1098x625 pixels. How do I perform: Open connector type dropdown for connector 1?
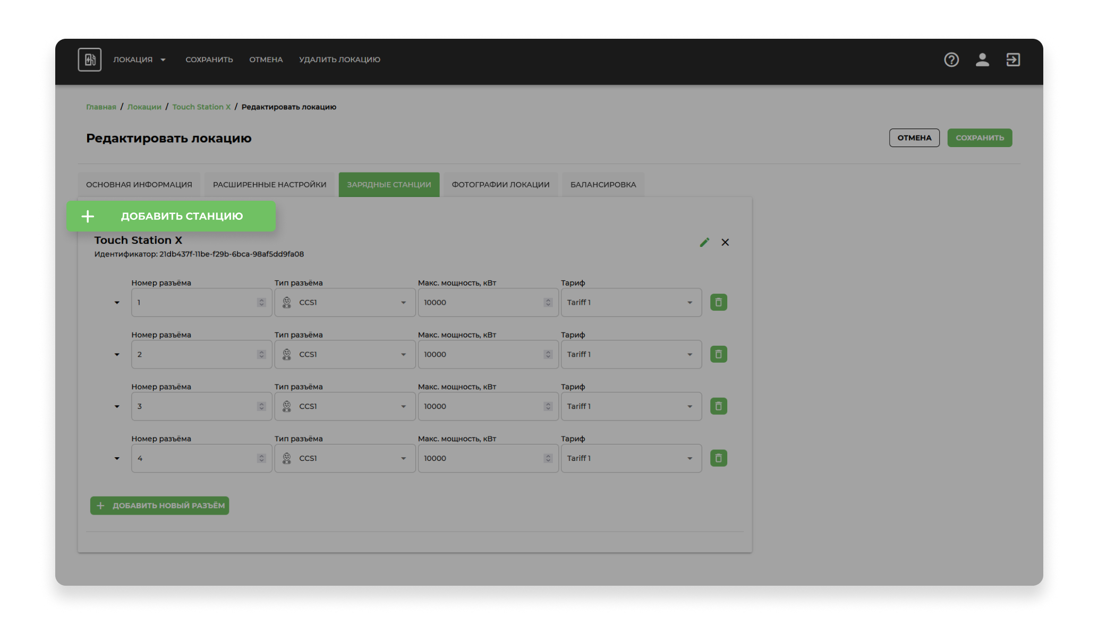[345, 303]
